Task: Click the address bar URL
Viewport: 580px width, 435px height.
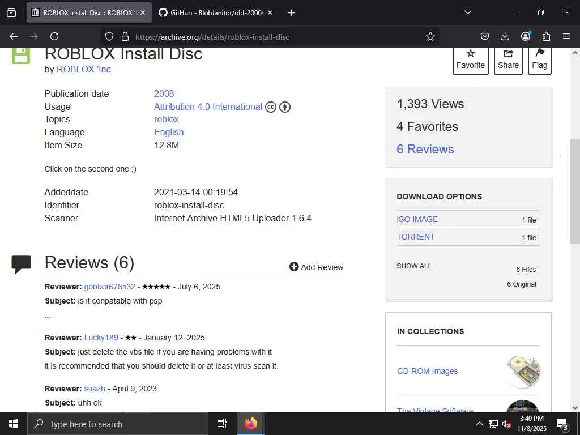Action: point(212,37)
